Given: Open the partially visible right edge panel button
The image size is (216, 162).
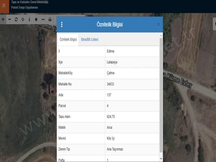Looking at the screenshot, I should pyautogui.click(x=214, y=24).
